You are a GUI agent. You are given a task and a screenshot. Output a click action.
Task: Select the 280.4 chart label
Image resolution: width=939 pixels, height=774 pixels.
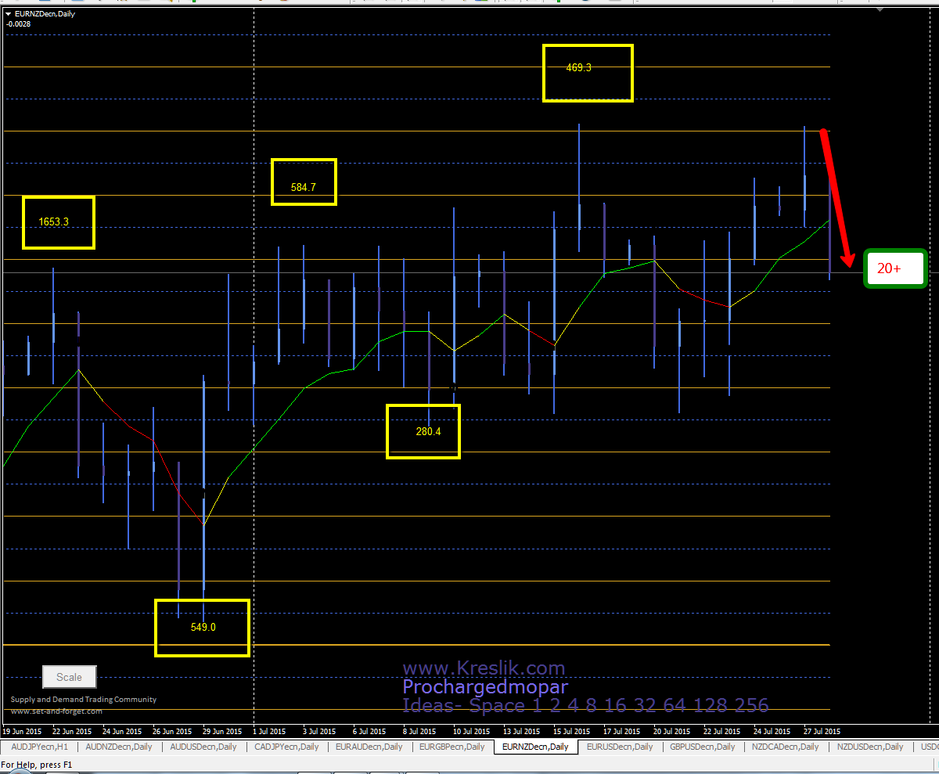[428, 431]
